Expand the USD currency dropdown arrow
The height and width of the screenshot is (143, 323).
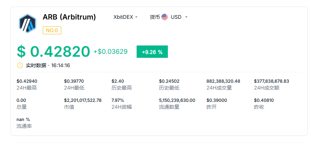(186, 17)
